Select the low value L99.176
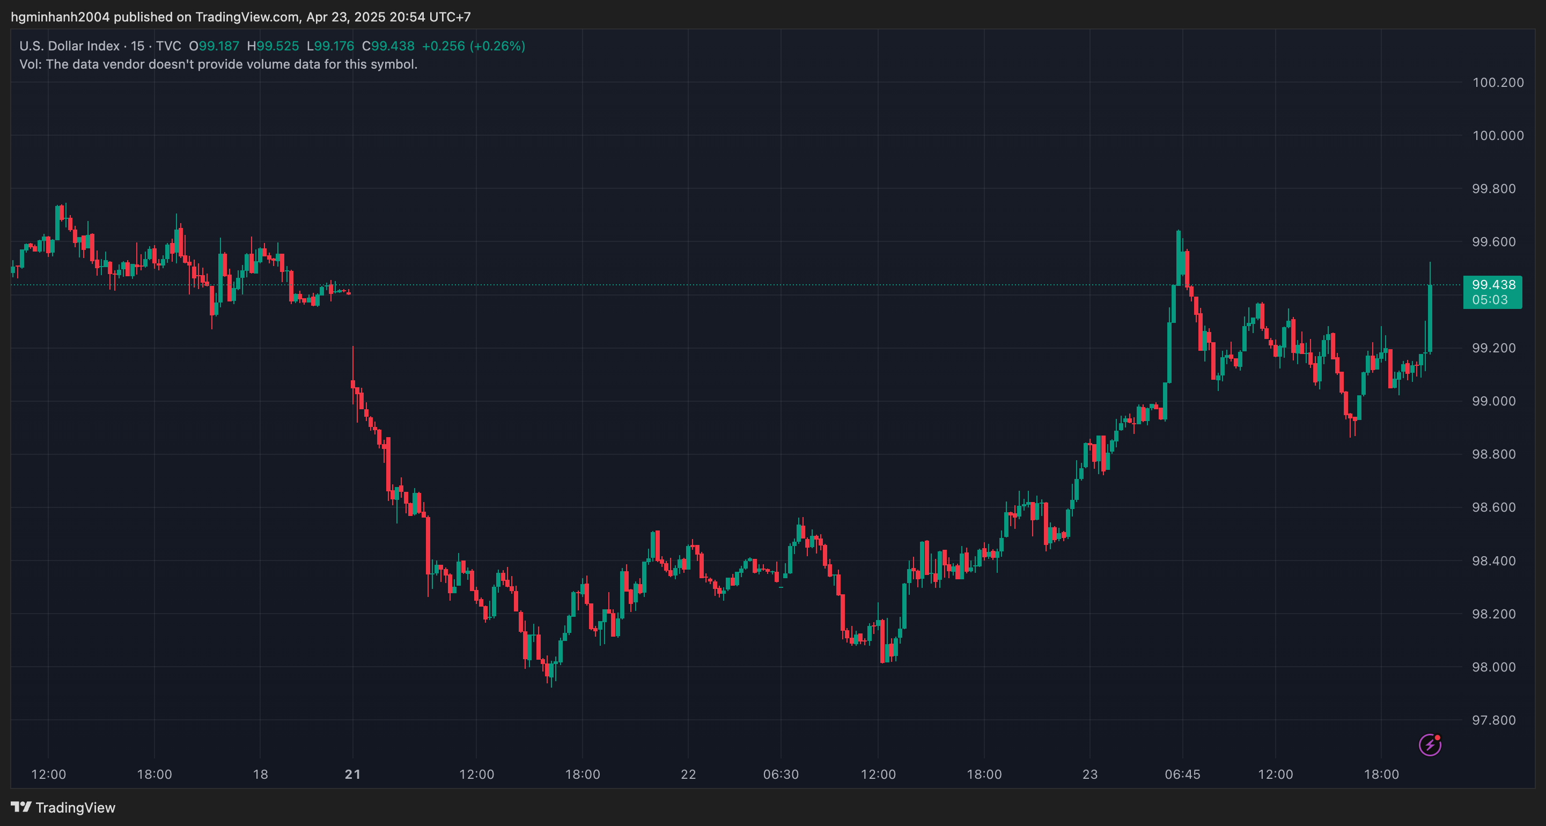This screenshot has height=826, width=1546. click(330, 46)
